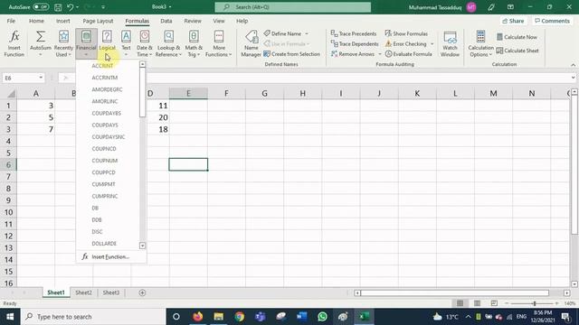The height and width of the screenshot is (325, 579).
Task: Click zoom in plus button
Action: (x=556, y=303)
